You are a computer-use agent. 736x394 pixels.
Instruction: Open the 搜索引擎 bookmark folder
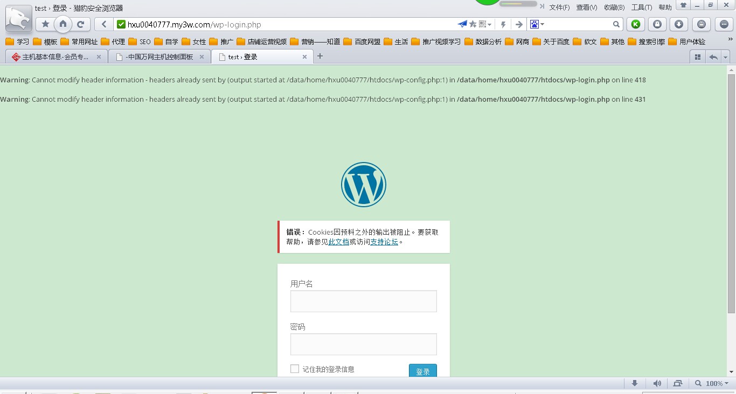(646, 41)
